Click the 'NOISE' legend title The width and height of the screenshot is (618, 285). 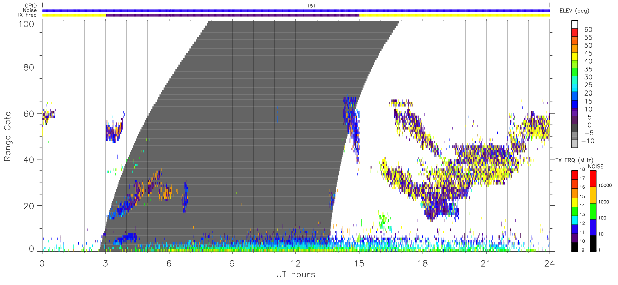tap(595, 166)
